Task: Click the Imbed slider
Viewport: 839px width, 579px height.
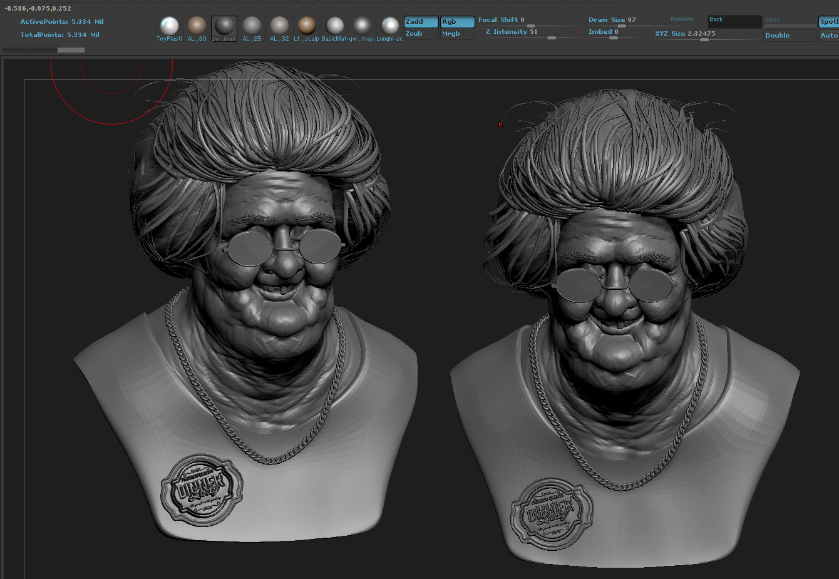Action: (613, 34)
